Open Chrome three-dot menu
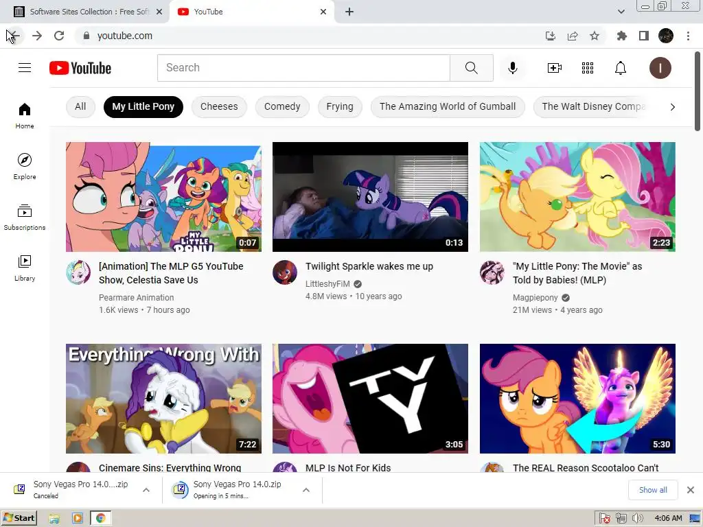 pos(688,36)
